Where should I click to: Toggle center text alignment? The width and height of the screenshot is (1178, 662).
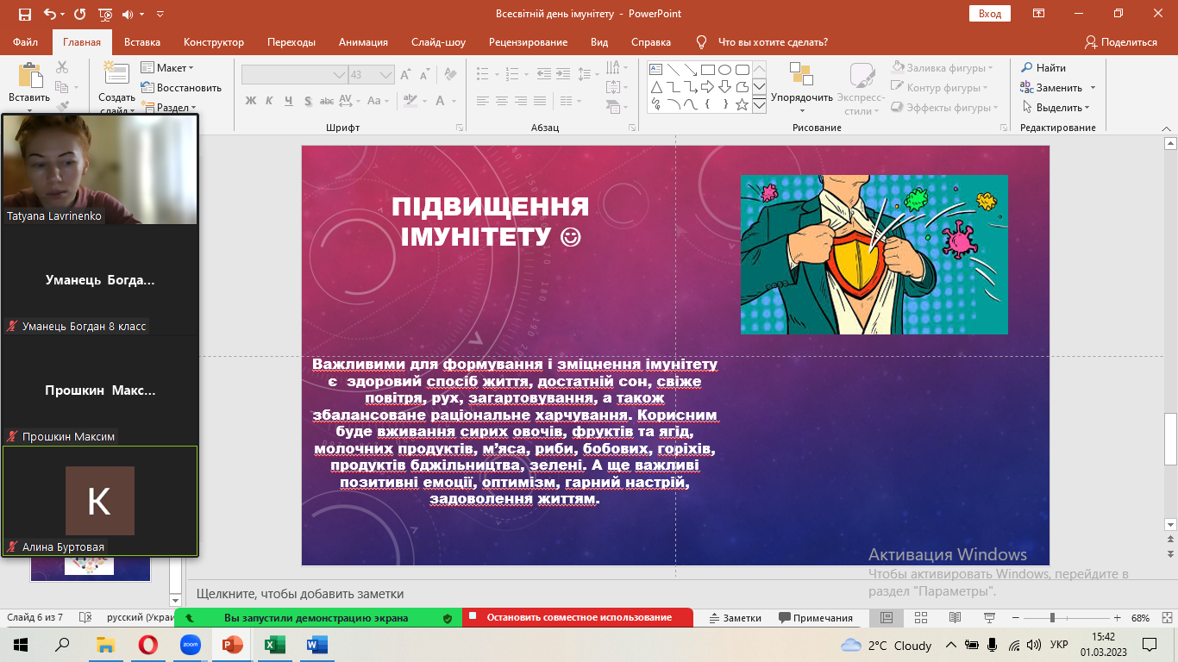coord(502,101)
